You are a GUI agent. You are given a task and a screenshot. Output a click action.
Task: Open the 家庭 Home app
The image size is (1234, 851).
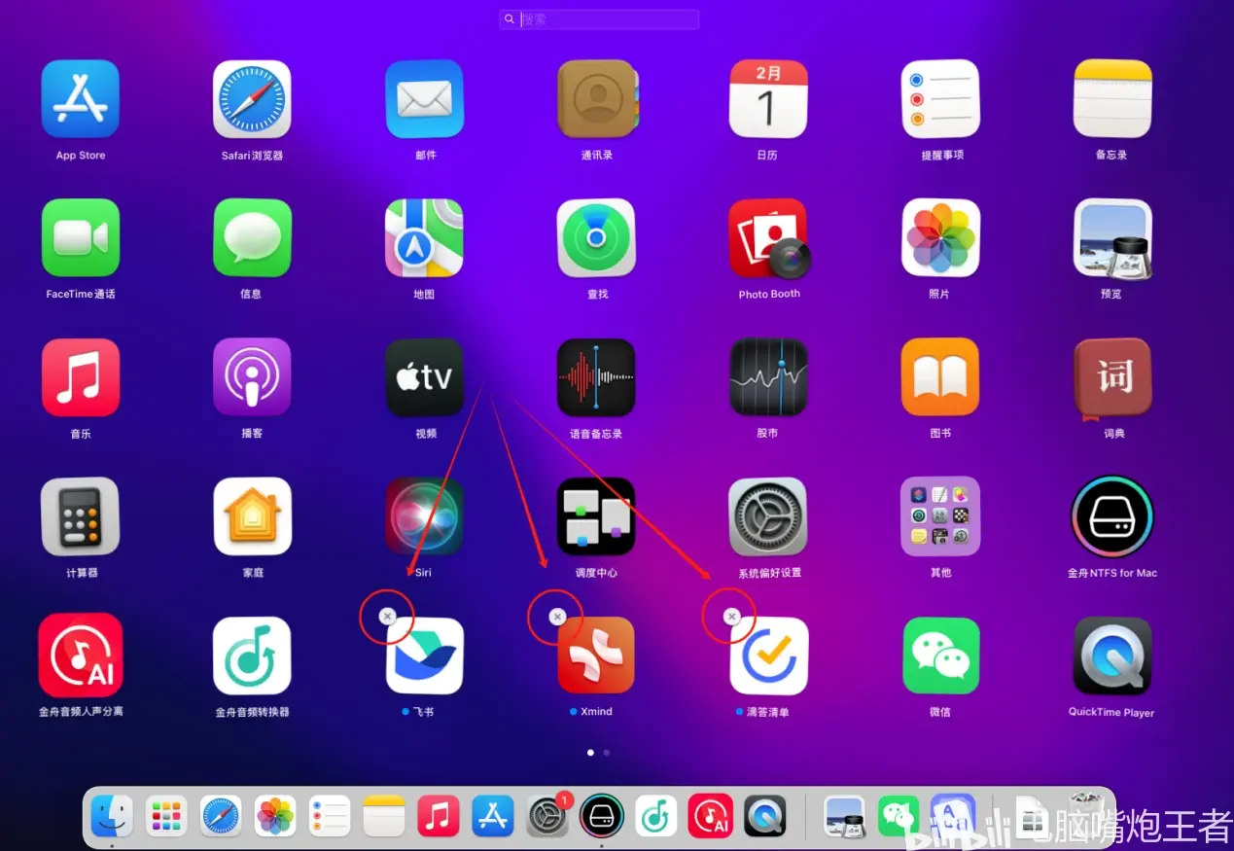(x=252, y=516)
